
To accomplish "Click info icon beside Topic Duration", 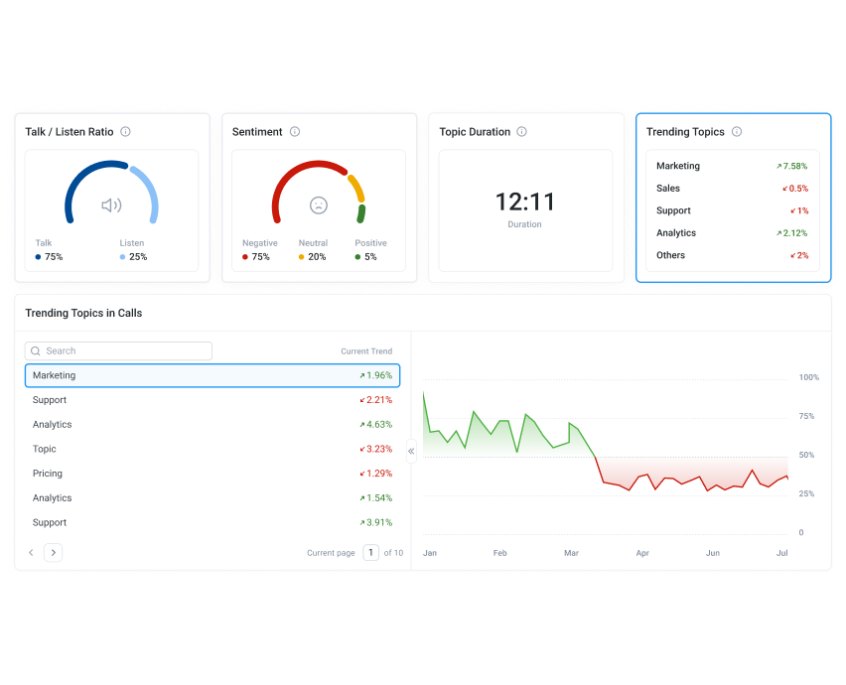I will (x=522, y=132).
